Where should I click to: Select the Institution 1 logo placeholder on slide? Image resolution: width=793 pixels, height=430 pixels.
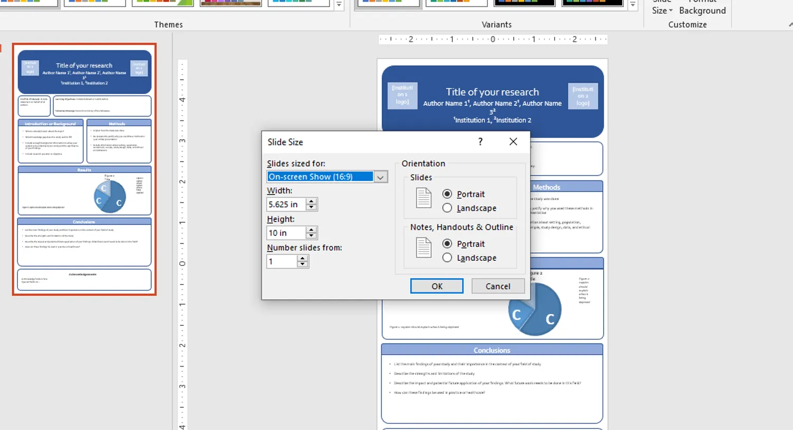tap(402, 95)
